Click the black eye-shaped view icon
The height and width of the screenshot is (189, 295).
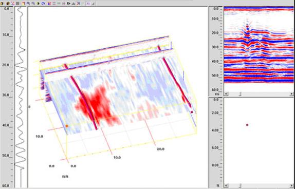coord(68,4)
